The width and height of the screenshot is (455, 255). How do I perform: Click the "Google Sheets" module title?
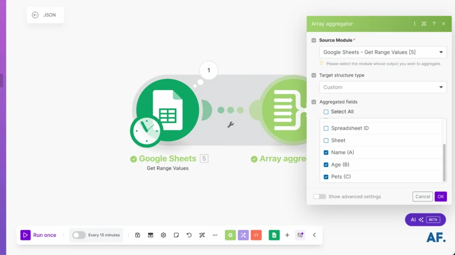(168, 158)
